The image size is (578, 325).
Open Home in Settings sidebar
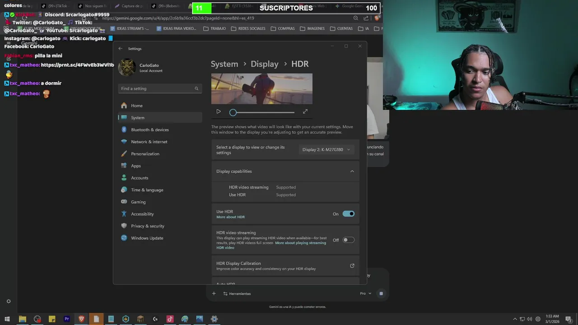click(160, 106)
